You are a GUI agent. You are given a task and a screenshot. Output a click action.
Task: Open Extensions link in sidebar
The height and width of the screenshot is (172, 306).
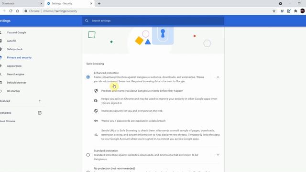[5, 113]
